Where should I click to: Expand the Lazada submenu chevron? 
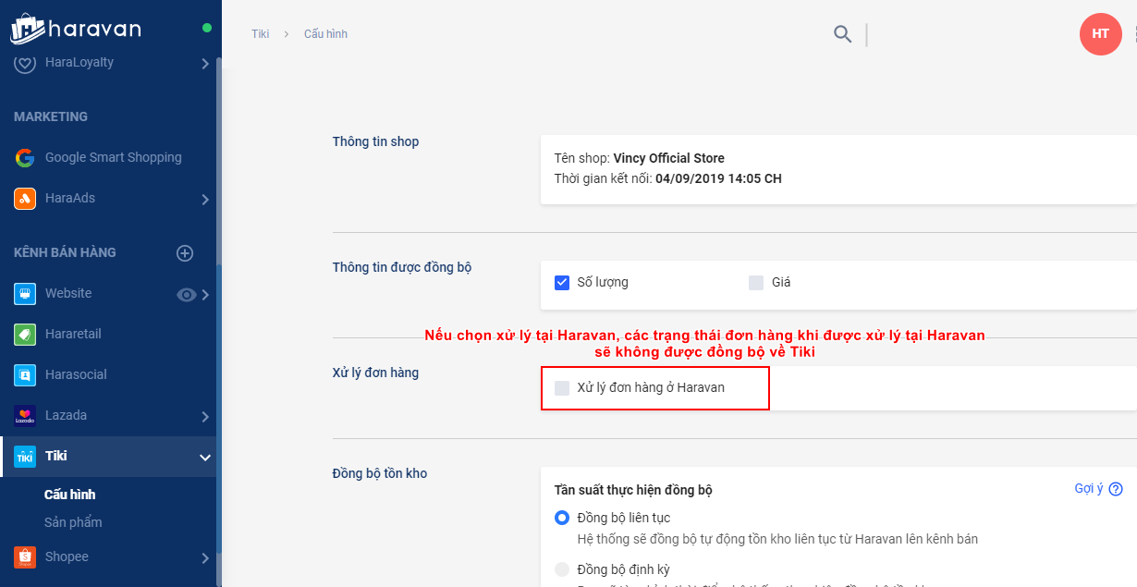(205, 417)
